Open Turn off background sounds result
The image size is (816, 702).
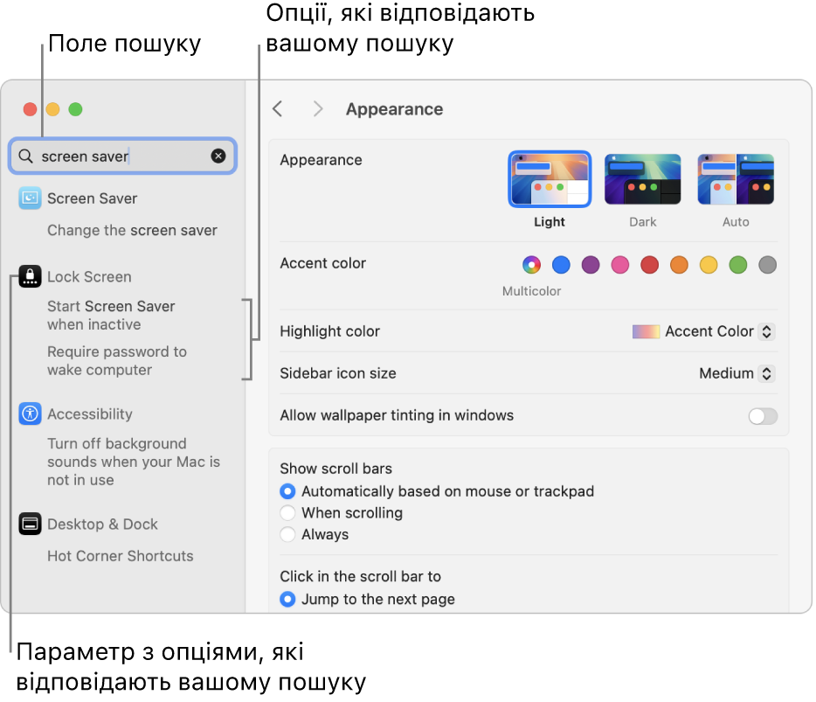(x=133, y=462)
